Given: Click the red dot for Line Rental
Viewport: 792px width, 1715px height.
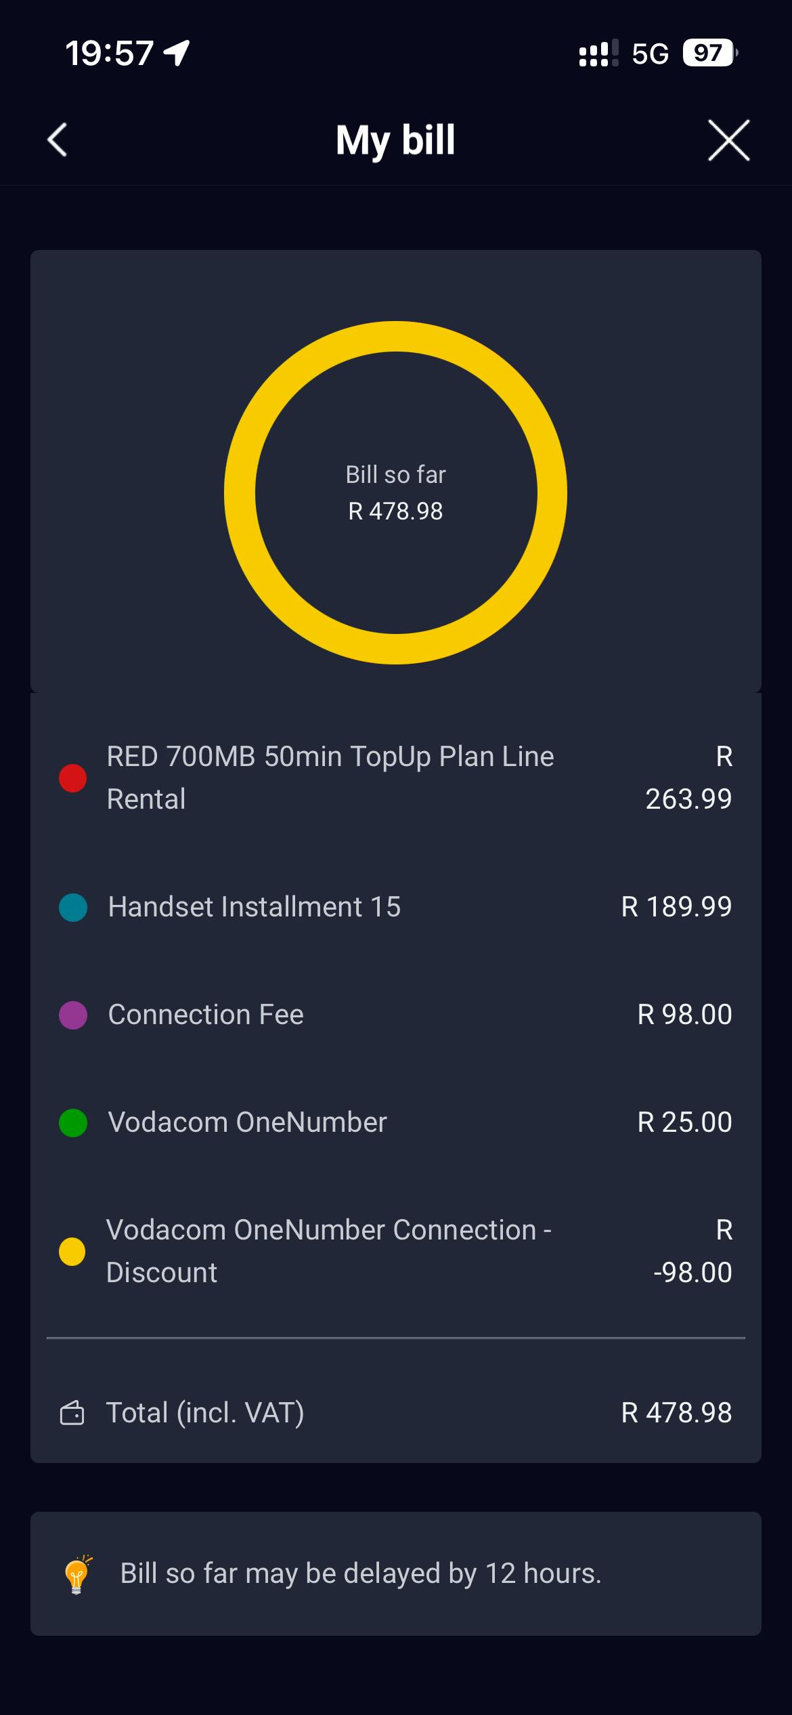Looking at the screenshot, I should [73, 778].
